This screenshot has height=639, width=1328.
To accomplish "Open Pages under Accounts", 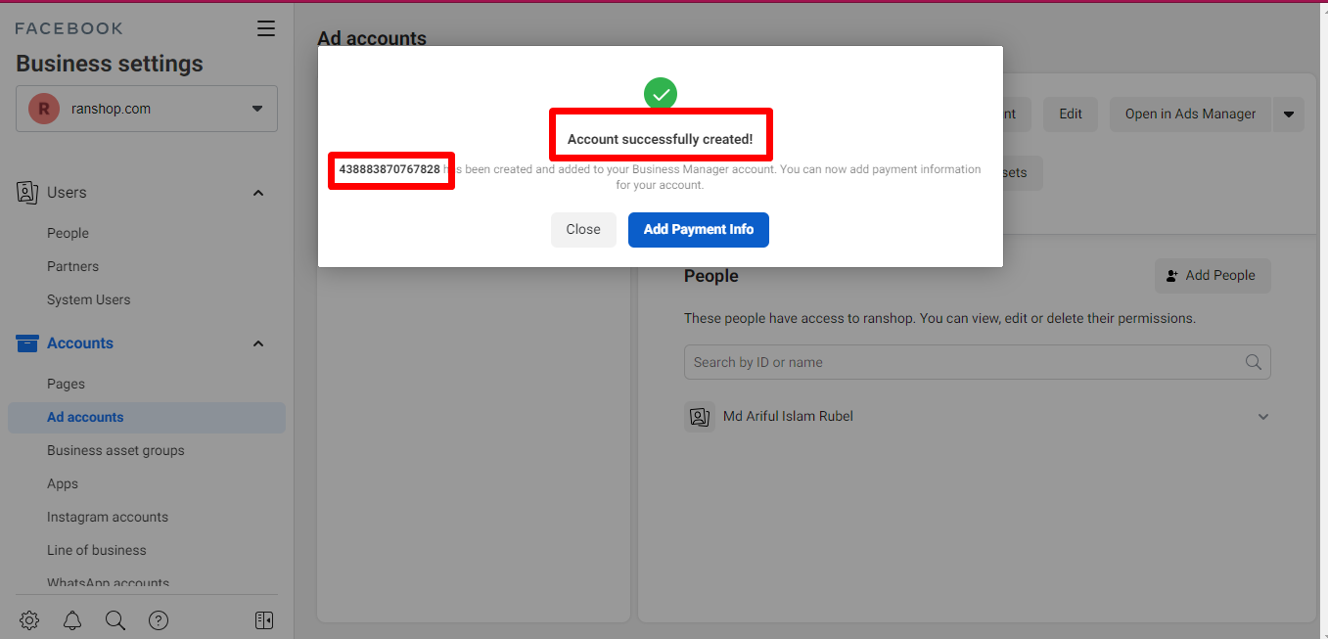I will 66,384.
